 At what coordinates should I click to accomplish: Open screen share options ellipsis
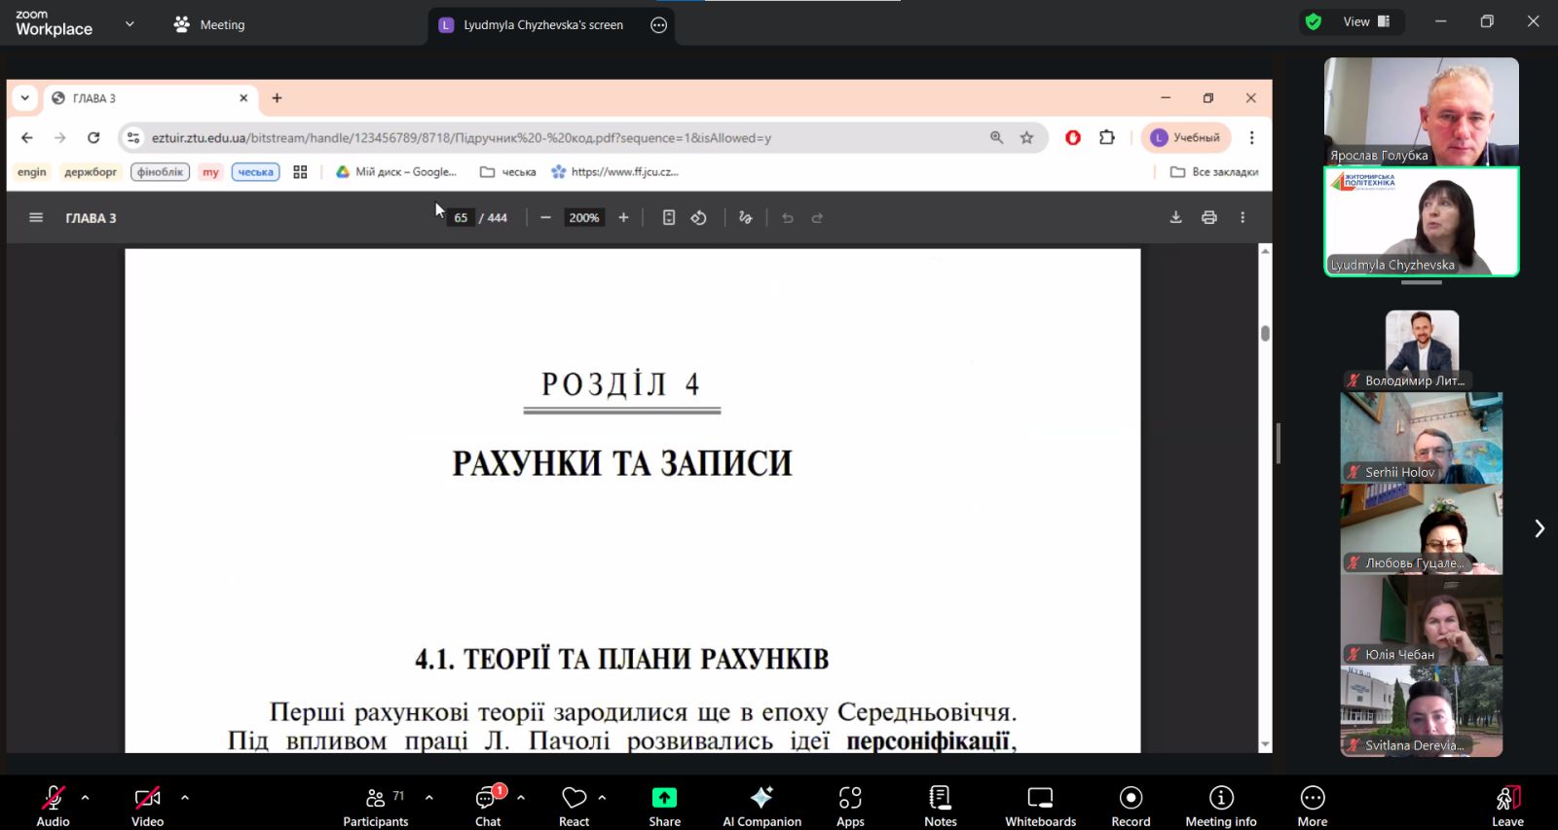click(x=659, y=25)
